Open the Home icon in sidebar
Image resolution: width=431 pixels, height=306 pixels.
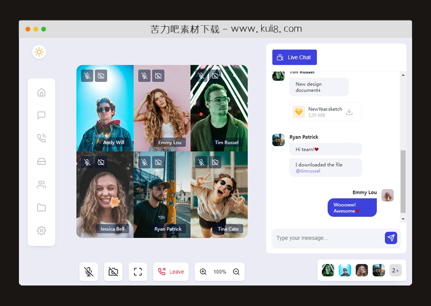[x=42, y=93]
